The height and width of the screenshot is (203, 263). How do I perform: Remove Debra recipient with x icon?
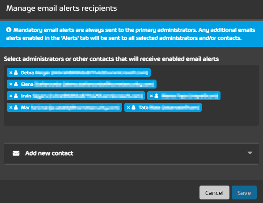coord(11,72)
